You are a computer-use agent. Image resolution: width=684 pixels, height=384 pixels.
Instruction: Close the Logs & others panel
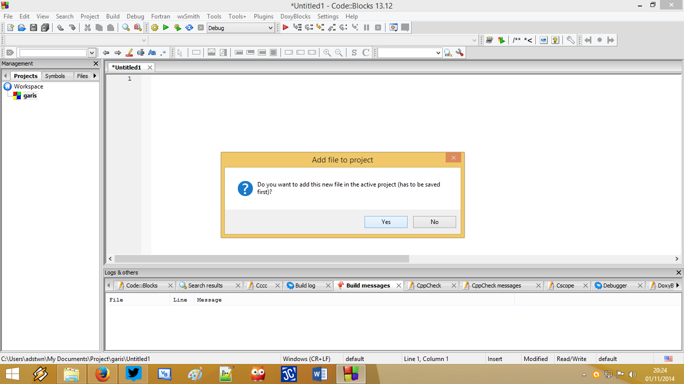point(678,272)
